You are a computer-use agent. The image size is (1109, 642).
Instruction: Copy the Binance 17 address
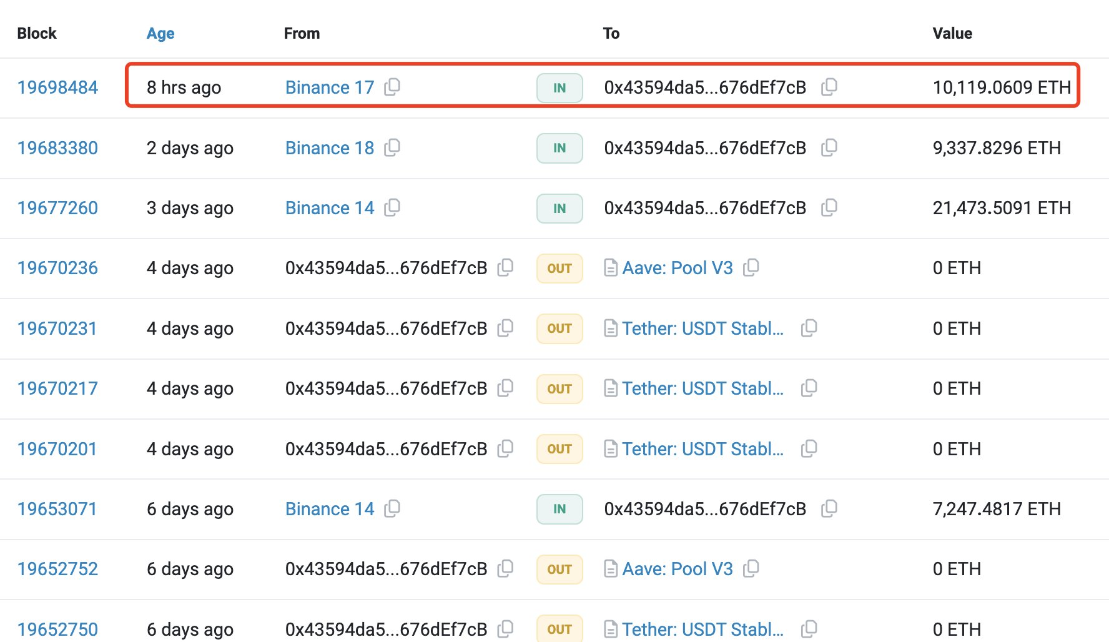click(x=392, y=87)
